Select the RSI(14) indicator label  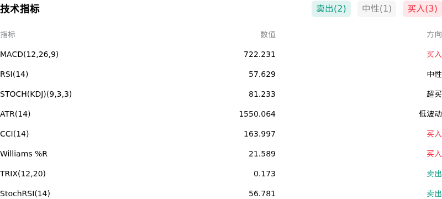pyautogui.click(x=14, y=74)
